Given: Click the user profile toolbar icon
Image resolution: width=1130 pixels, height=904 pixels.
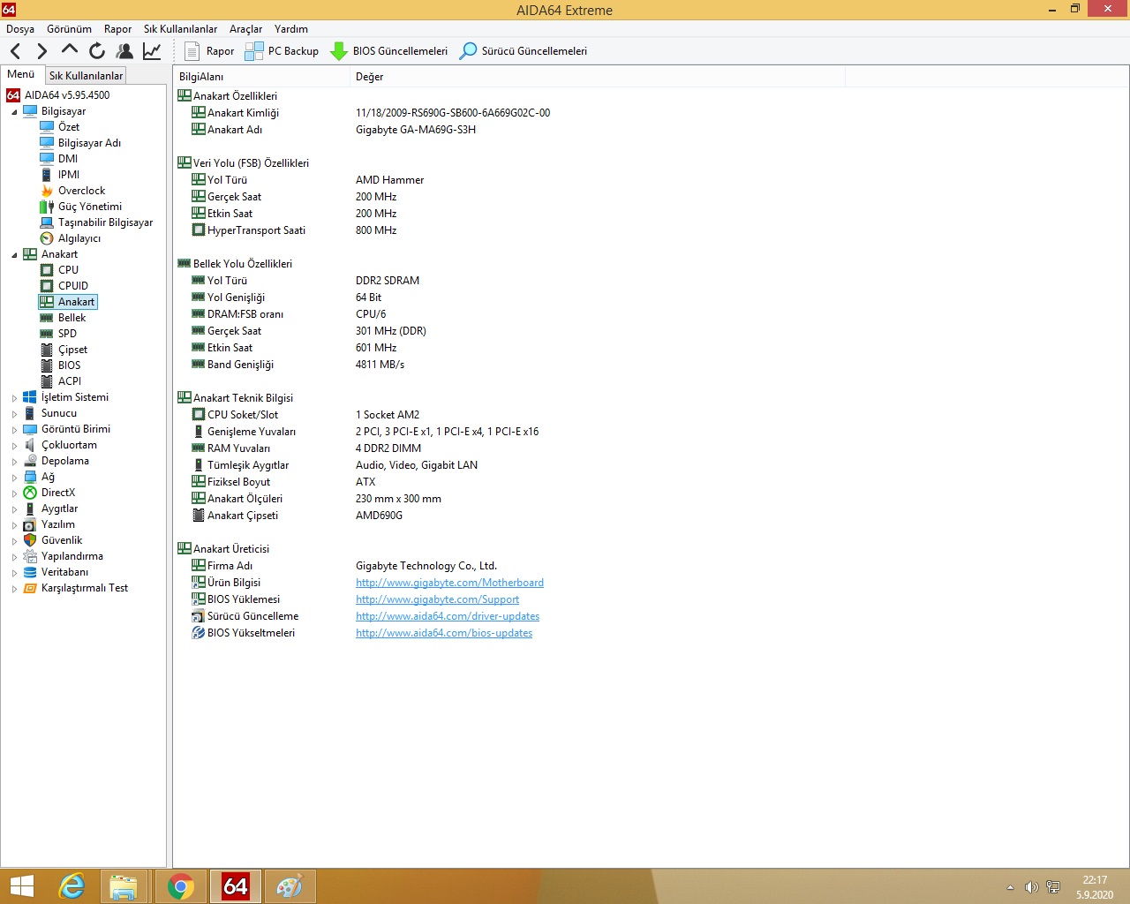Looking at the screenshot, I should coord(124,51).
